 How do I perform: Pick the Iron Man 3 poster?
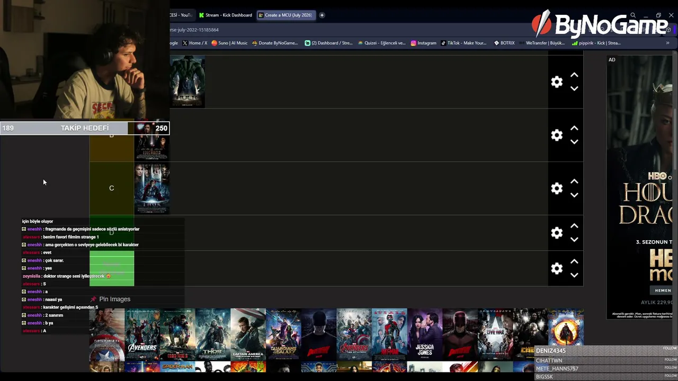click(177, 334)
